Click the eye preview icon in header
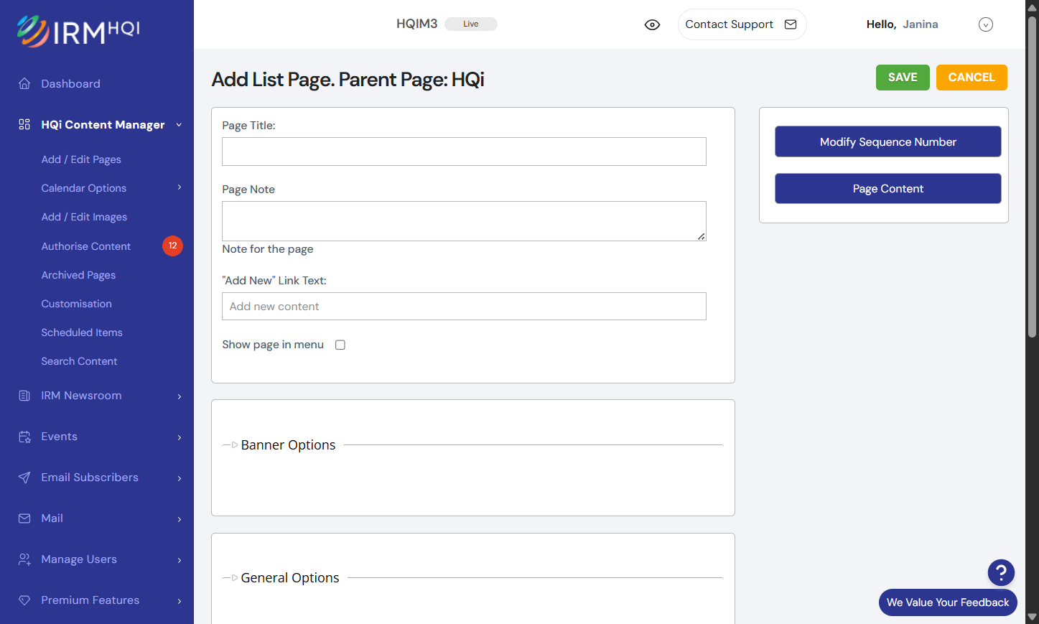 pos(652,24)
